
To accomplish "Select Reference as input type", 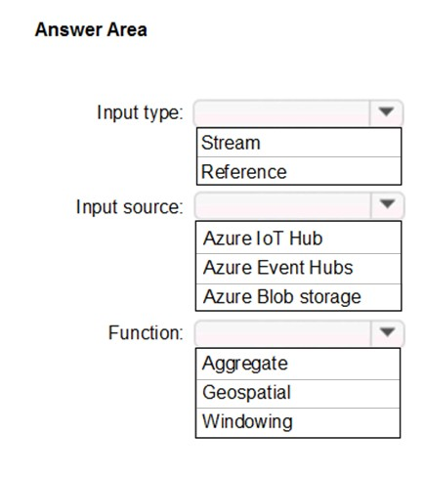I will [x=299, y=171].
